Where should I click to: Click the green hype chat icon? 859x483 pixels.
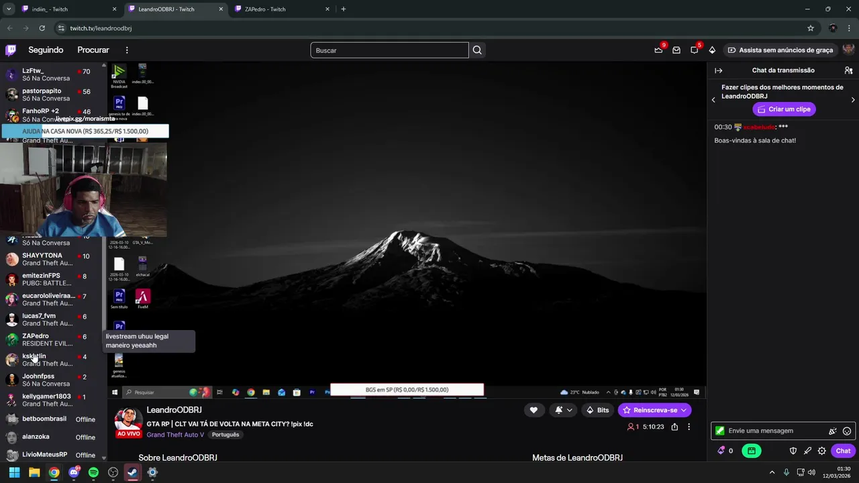coord(752,451)
